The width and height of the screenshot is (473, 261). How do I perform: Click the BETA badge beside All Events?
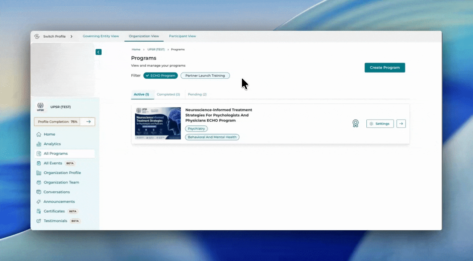tap(70, 163)
